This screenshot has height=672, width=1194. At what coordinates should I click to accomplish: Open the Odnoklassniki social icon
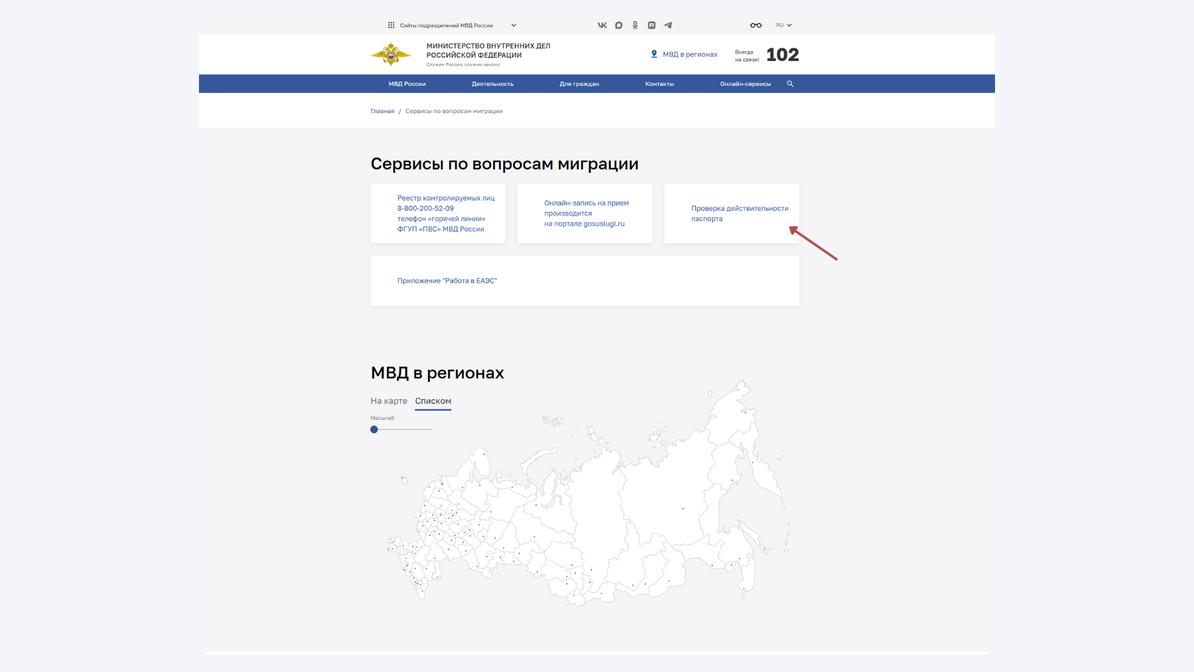(635, 26)
